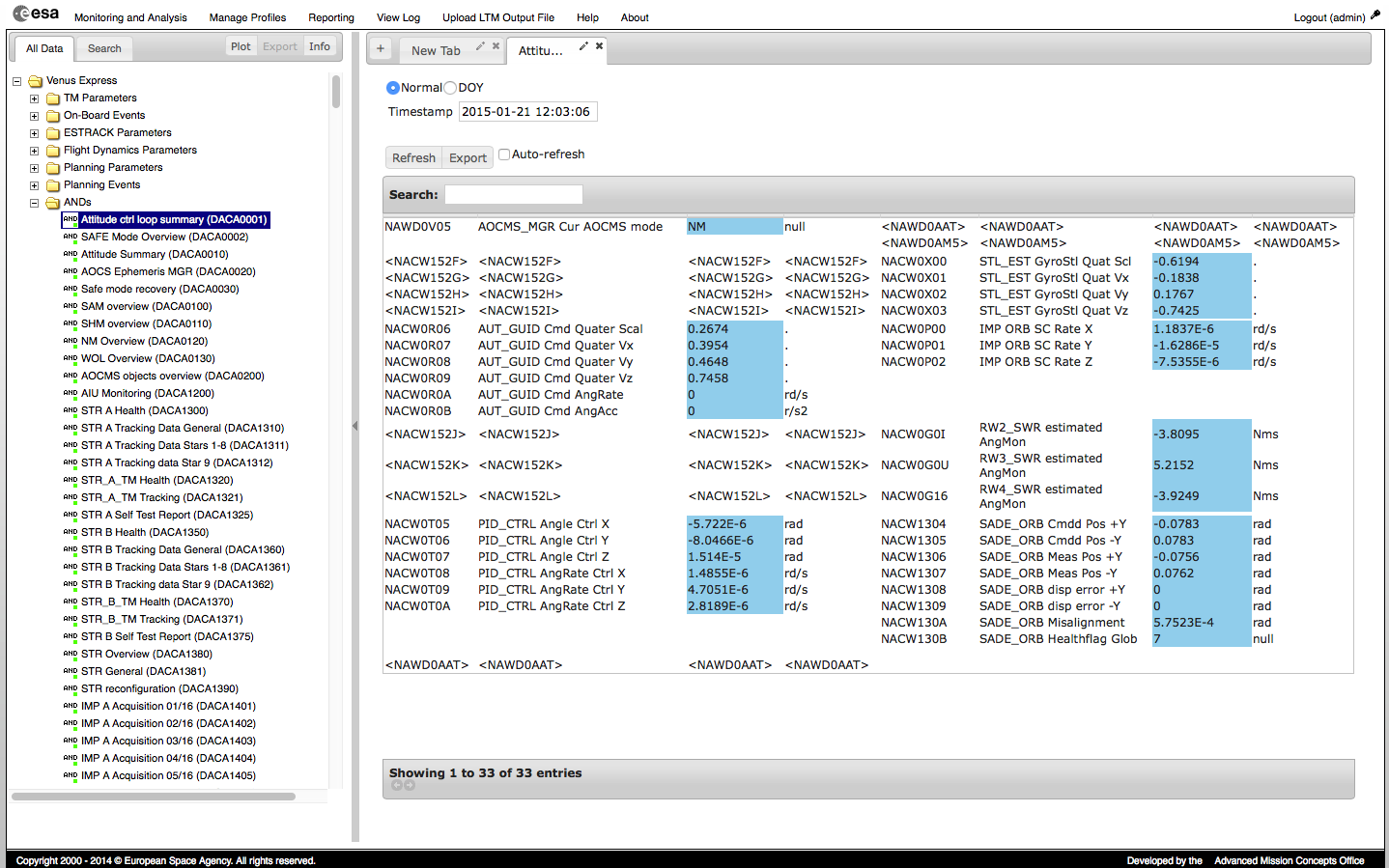Viewport: 1389px width, 868px height.
Task: Switch to the Search tab in left panel
Action: tap(104, 48)
